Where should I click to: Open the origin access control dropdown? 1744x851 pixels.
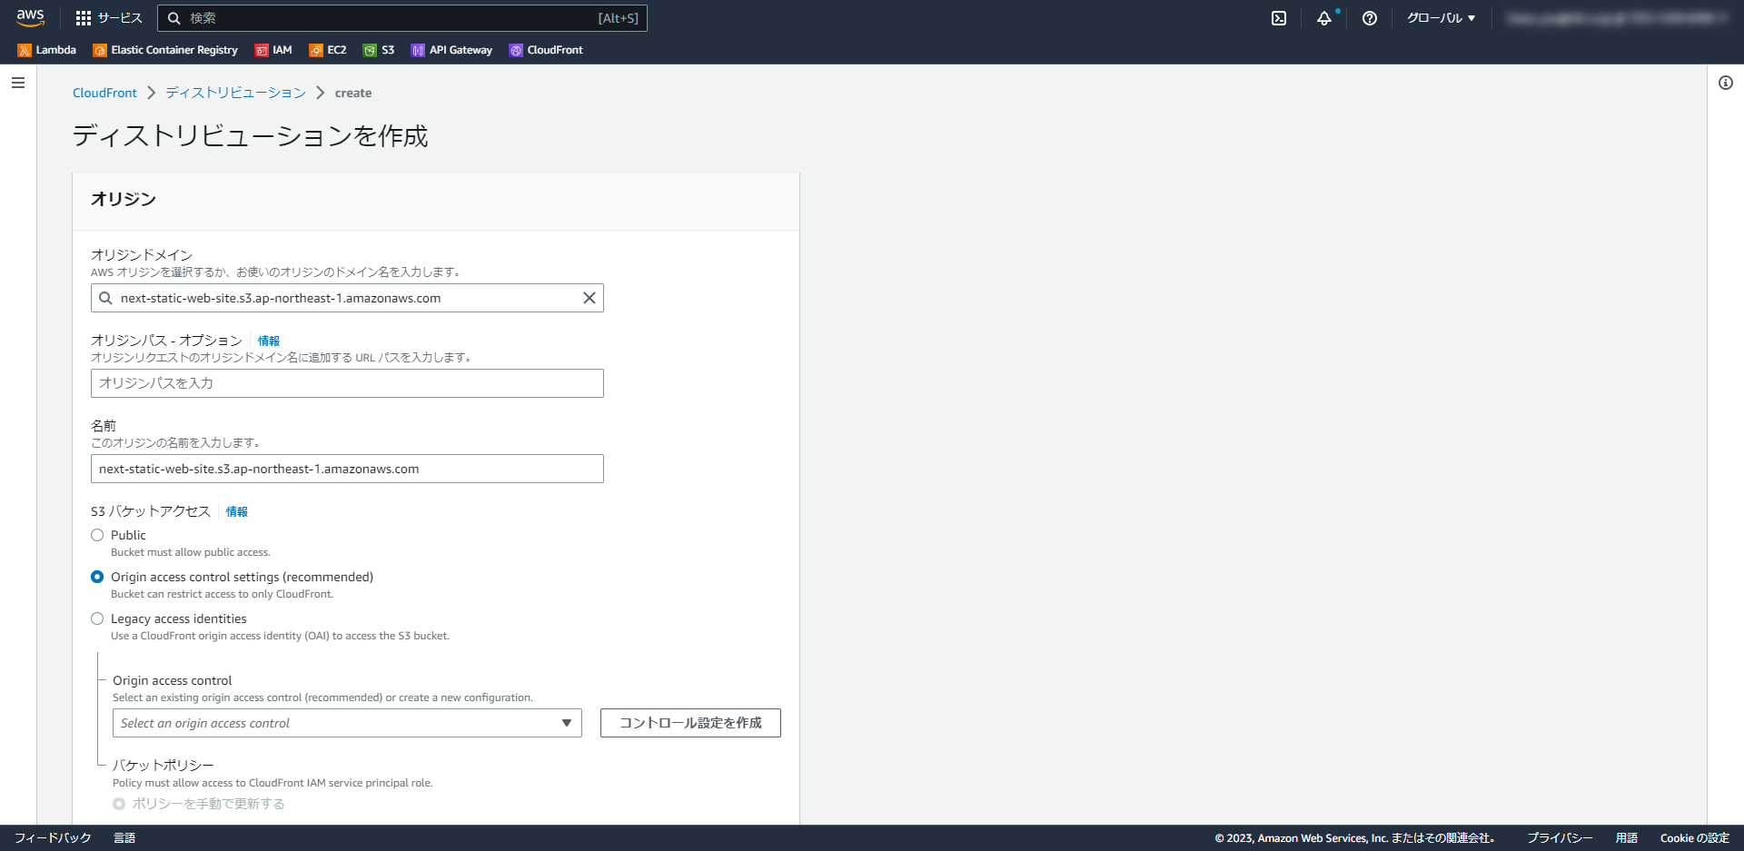pos(347,723)
